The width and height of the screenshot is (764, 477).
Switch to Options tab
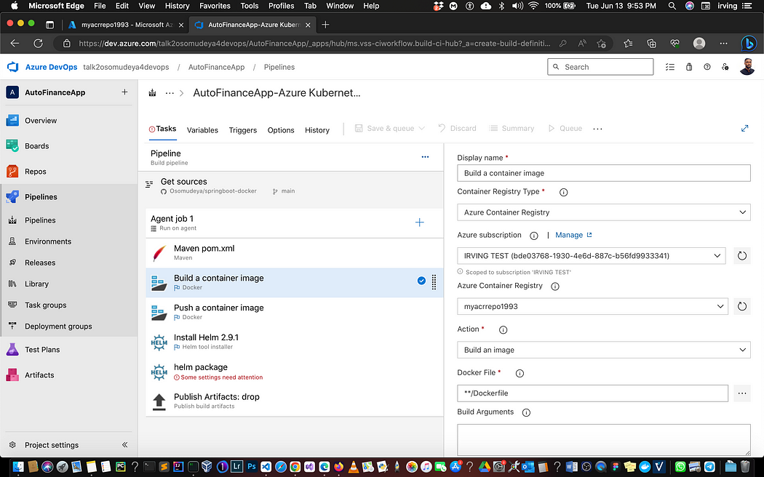click(281, 130)
